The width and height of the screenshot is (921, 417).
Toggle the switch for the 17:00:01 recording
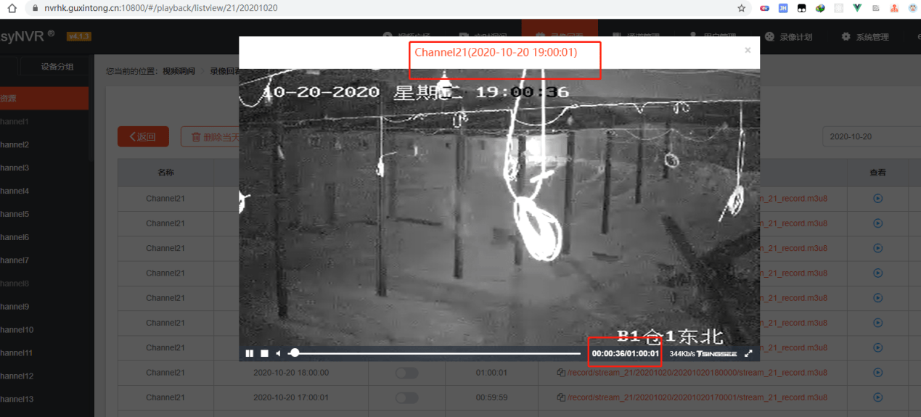pyautogui.click(x=406, y=397)
